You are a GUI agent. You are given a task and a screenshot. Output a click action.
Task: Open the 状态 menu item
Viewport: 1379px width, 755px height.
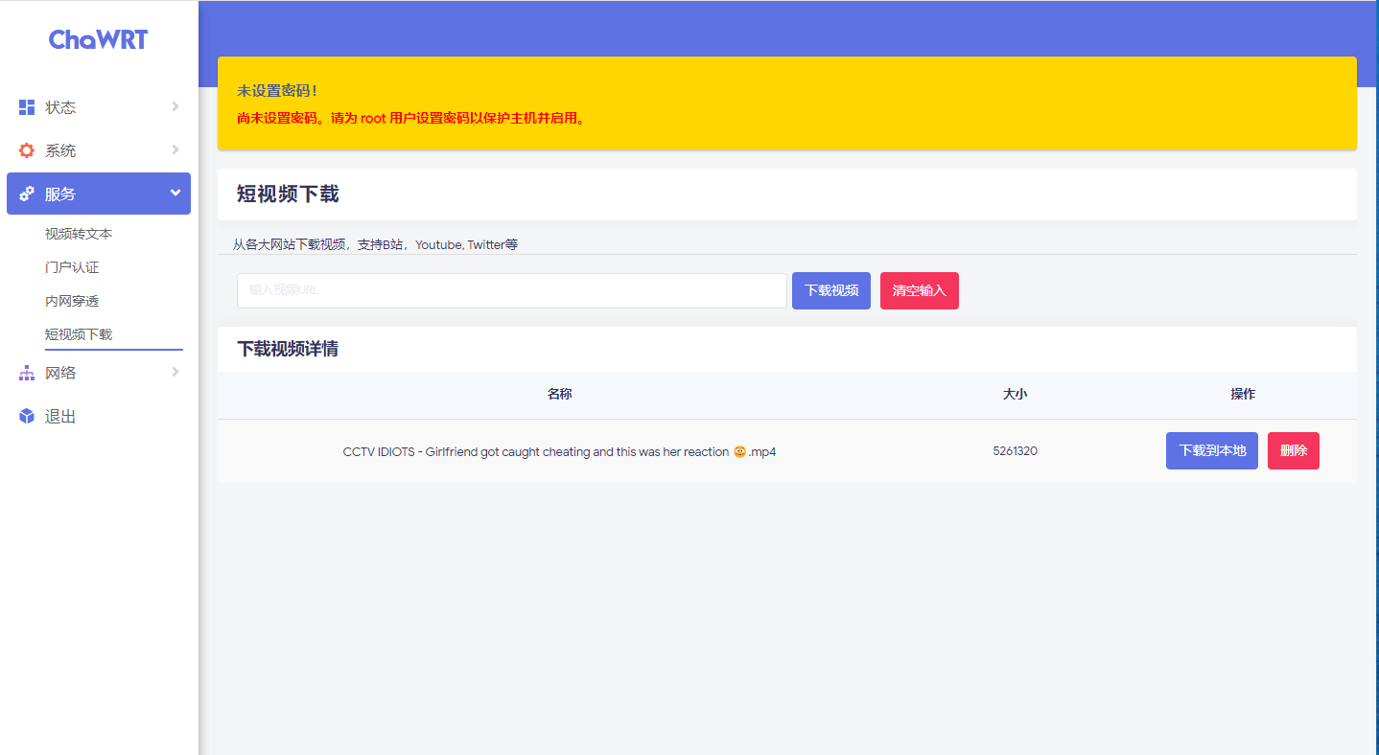pos(99,107)
